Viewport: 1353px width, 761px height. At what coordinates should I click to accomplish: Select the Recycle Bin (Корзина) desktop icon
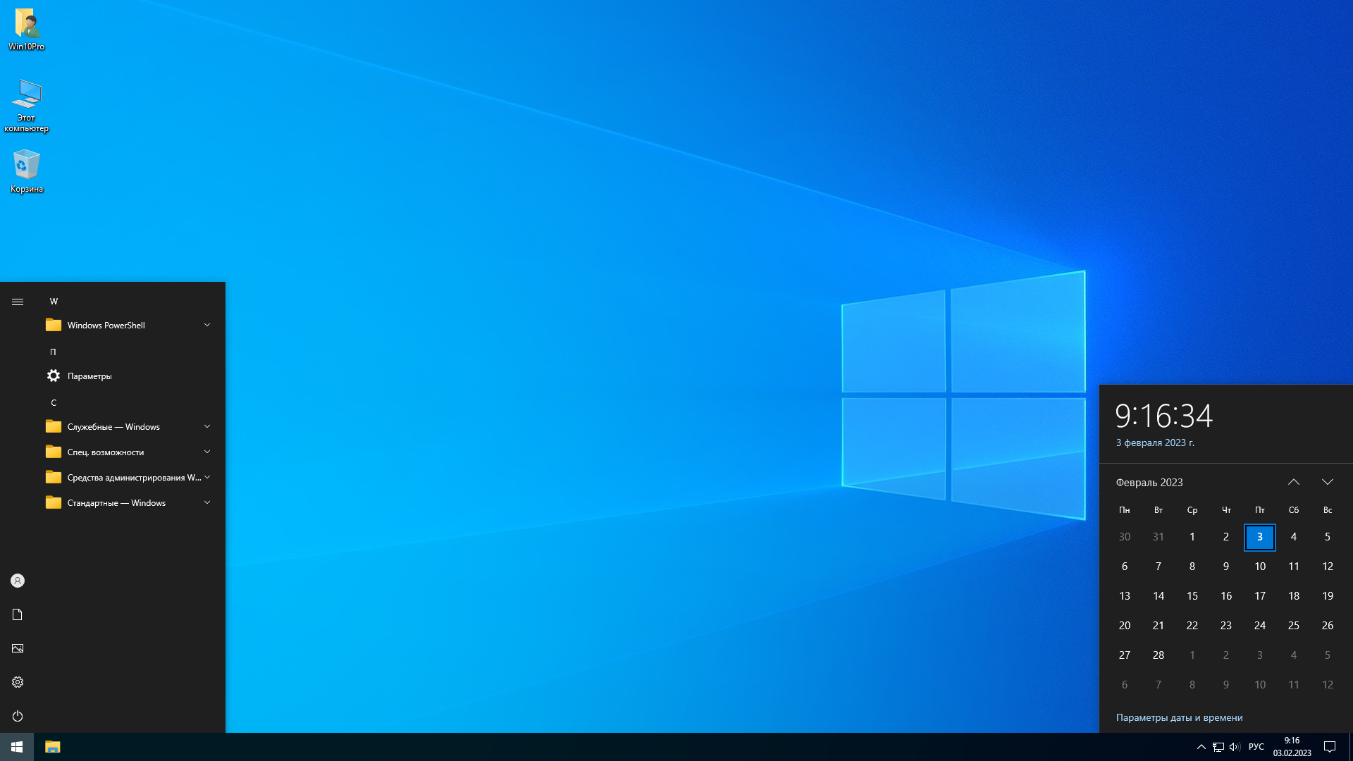[27, 171]
